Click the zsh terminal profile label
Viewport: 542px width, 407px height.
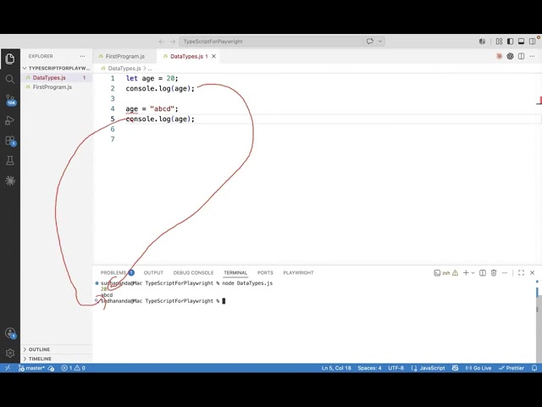coord(446,273)
